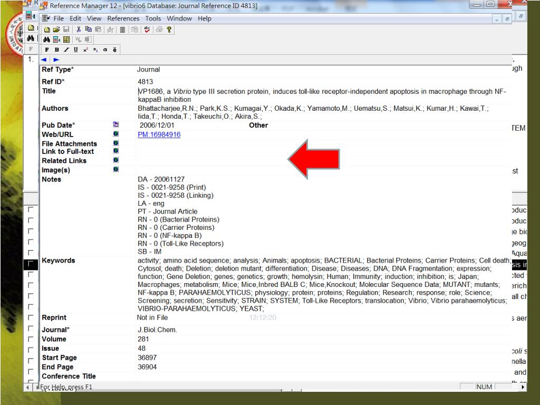The width and height of the screenshot is (540, 405).
Task: Click the Pub Date value 2006/12/01
Action: (x=157, y=126)
